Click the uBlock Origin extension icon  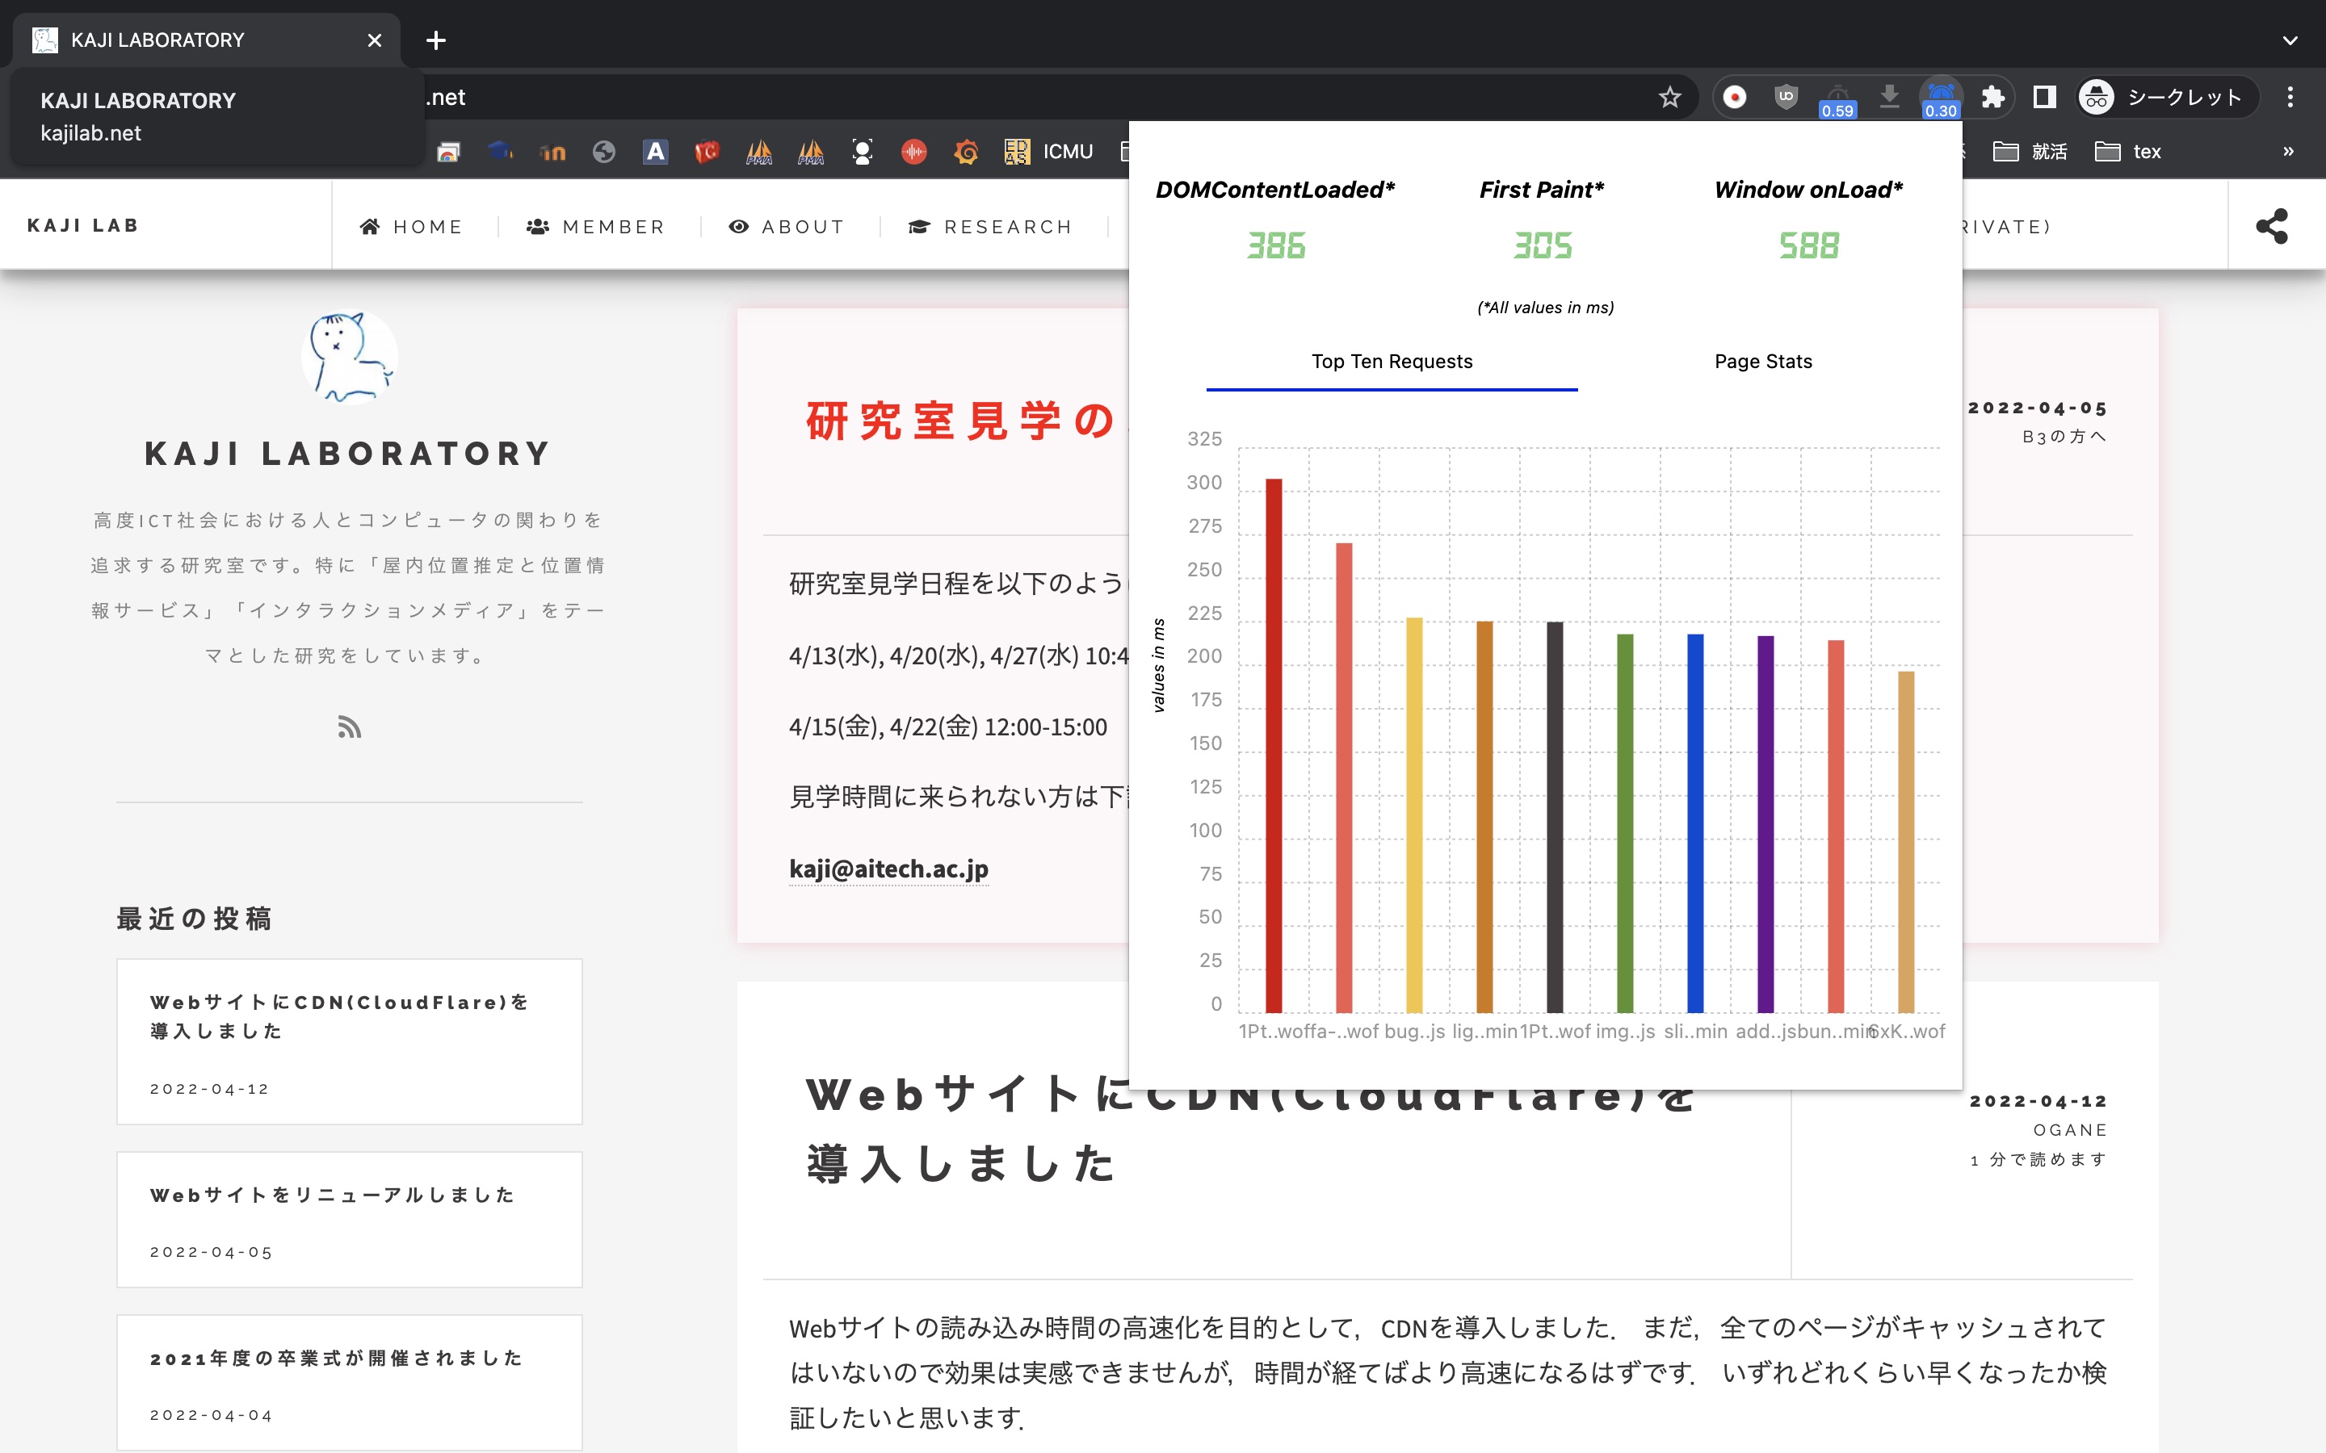coord(1786,97)
